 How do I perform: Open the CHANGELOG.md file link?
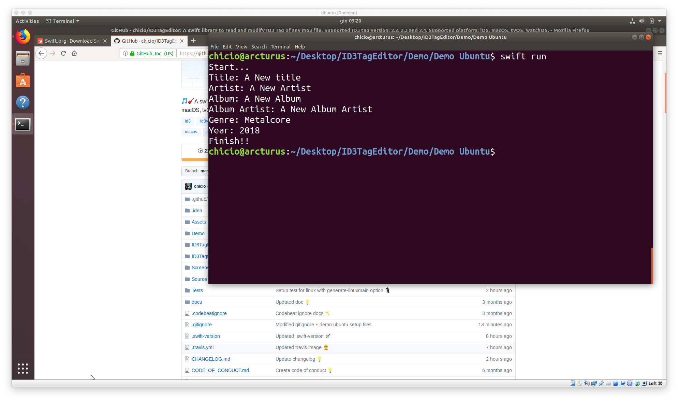tap(210, 359)
